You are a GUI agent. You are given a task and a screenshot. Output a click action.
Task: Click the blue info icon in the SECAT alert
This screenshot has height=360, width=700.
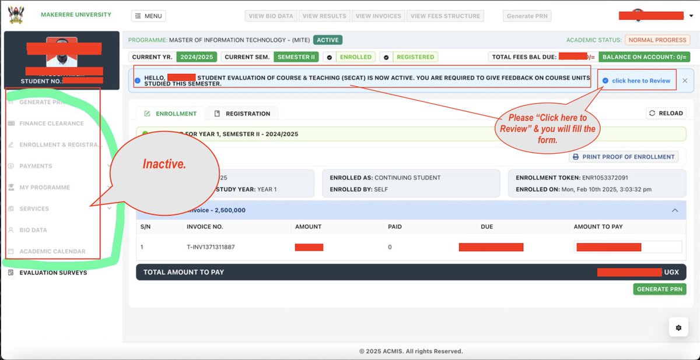click(x=138, y=80)
